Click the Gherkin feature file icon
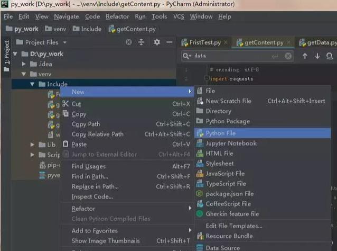 (x=200, y=214)
